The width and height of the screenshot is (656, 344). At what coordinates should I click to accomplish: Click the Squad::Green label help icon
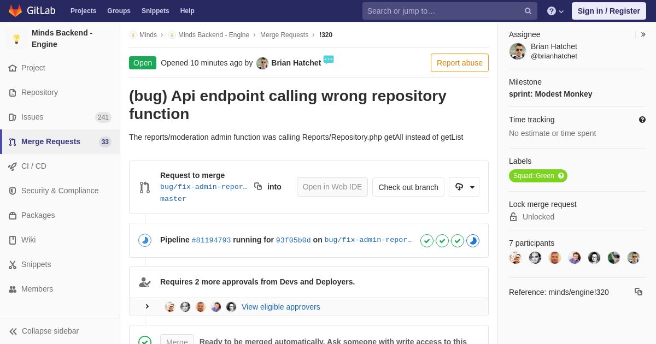561,176
